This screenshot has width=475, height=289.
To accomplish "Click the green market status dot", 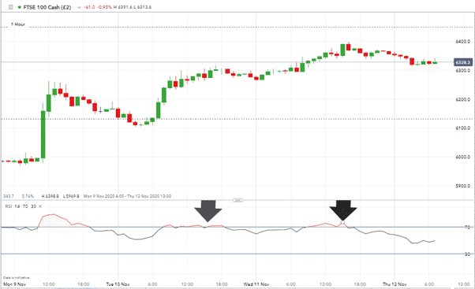I will coord(20,7).
